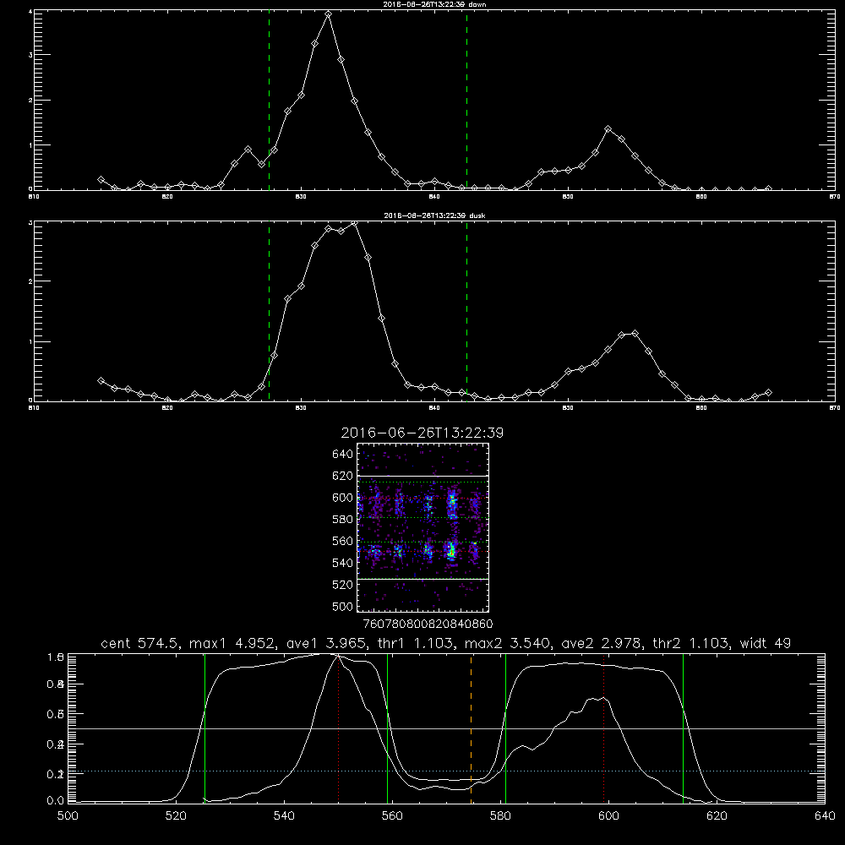Click the solid green line near 559 in bottom plot
845x845 pixels.
pos(388,728)
